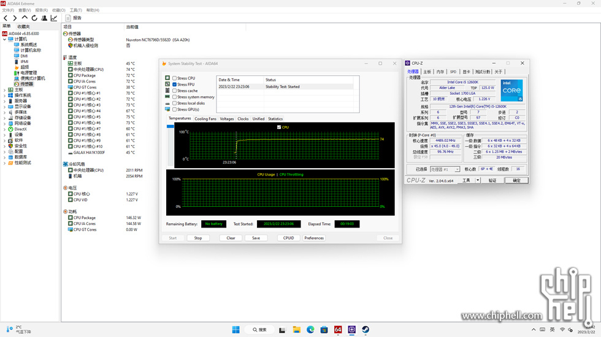This screenshot has width=601, height=337.
Task: Click the CPU-Z 验证 validate button
Action: click(492, 180)
